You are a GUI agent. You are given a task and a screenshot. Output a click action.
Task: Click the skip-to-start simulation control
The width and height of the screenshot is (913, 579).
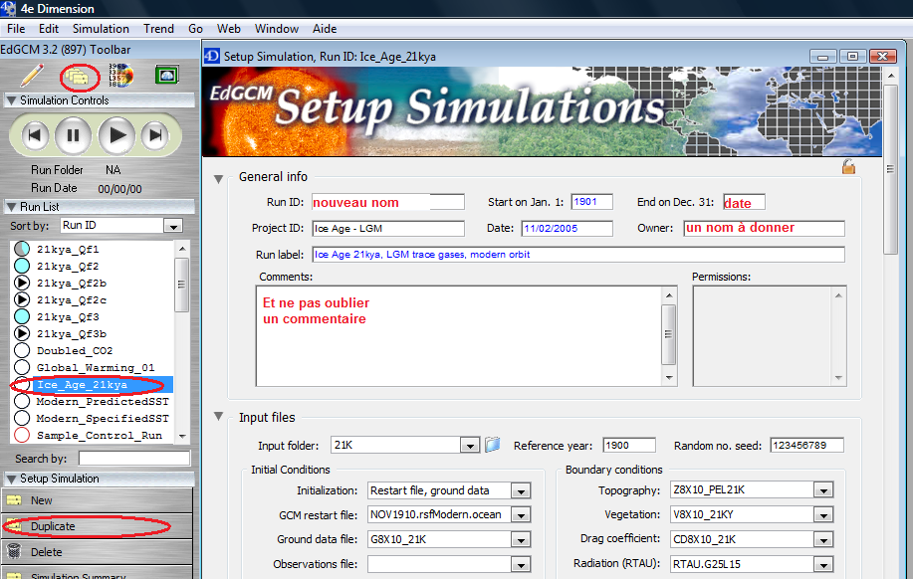[34, 134]
